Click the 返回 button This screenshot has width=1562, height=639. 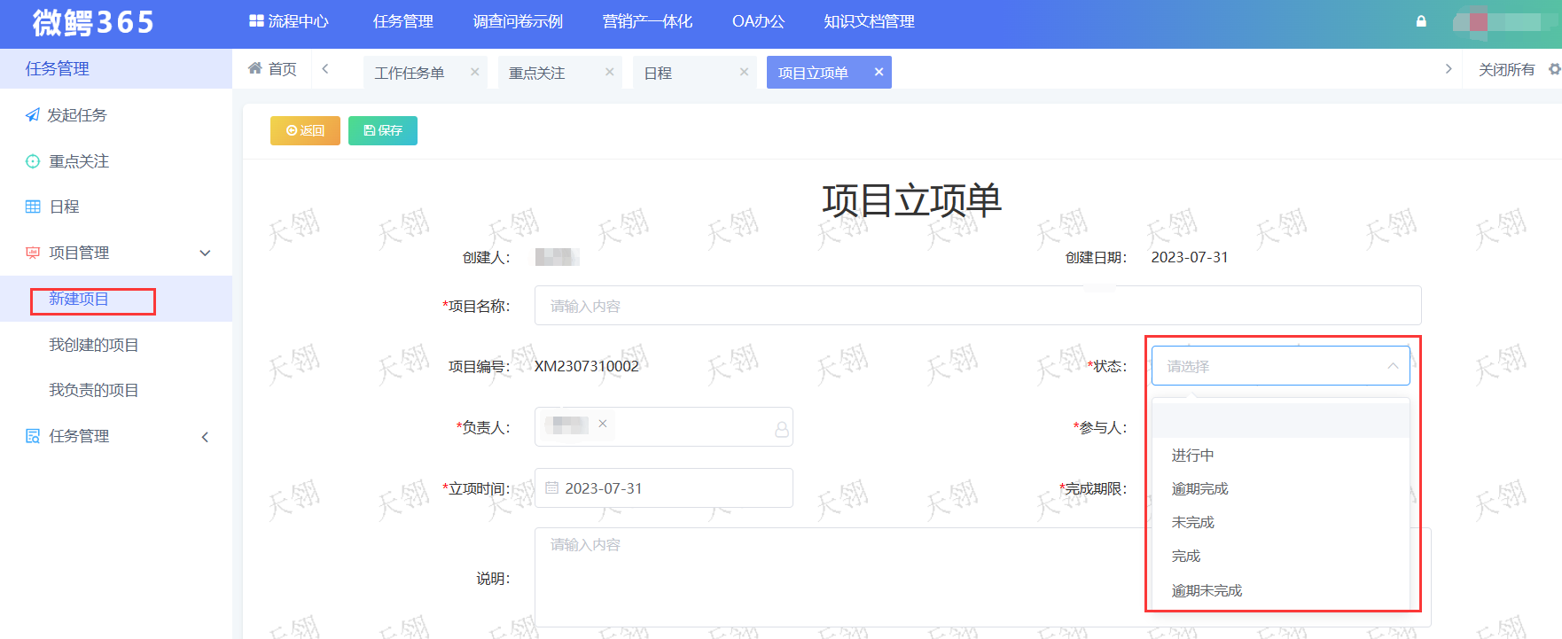coord(305,130)
